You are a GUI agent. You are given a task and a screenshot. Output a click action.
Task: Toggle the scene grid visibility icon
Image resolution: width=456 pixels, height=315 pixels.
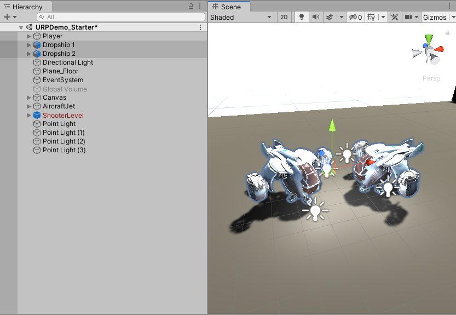click(x=371, y=17)
